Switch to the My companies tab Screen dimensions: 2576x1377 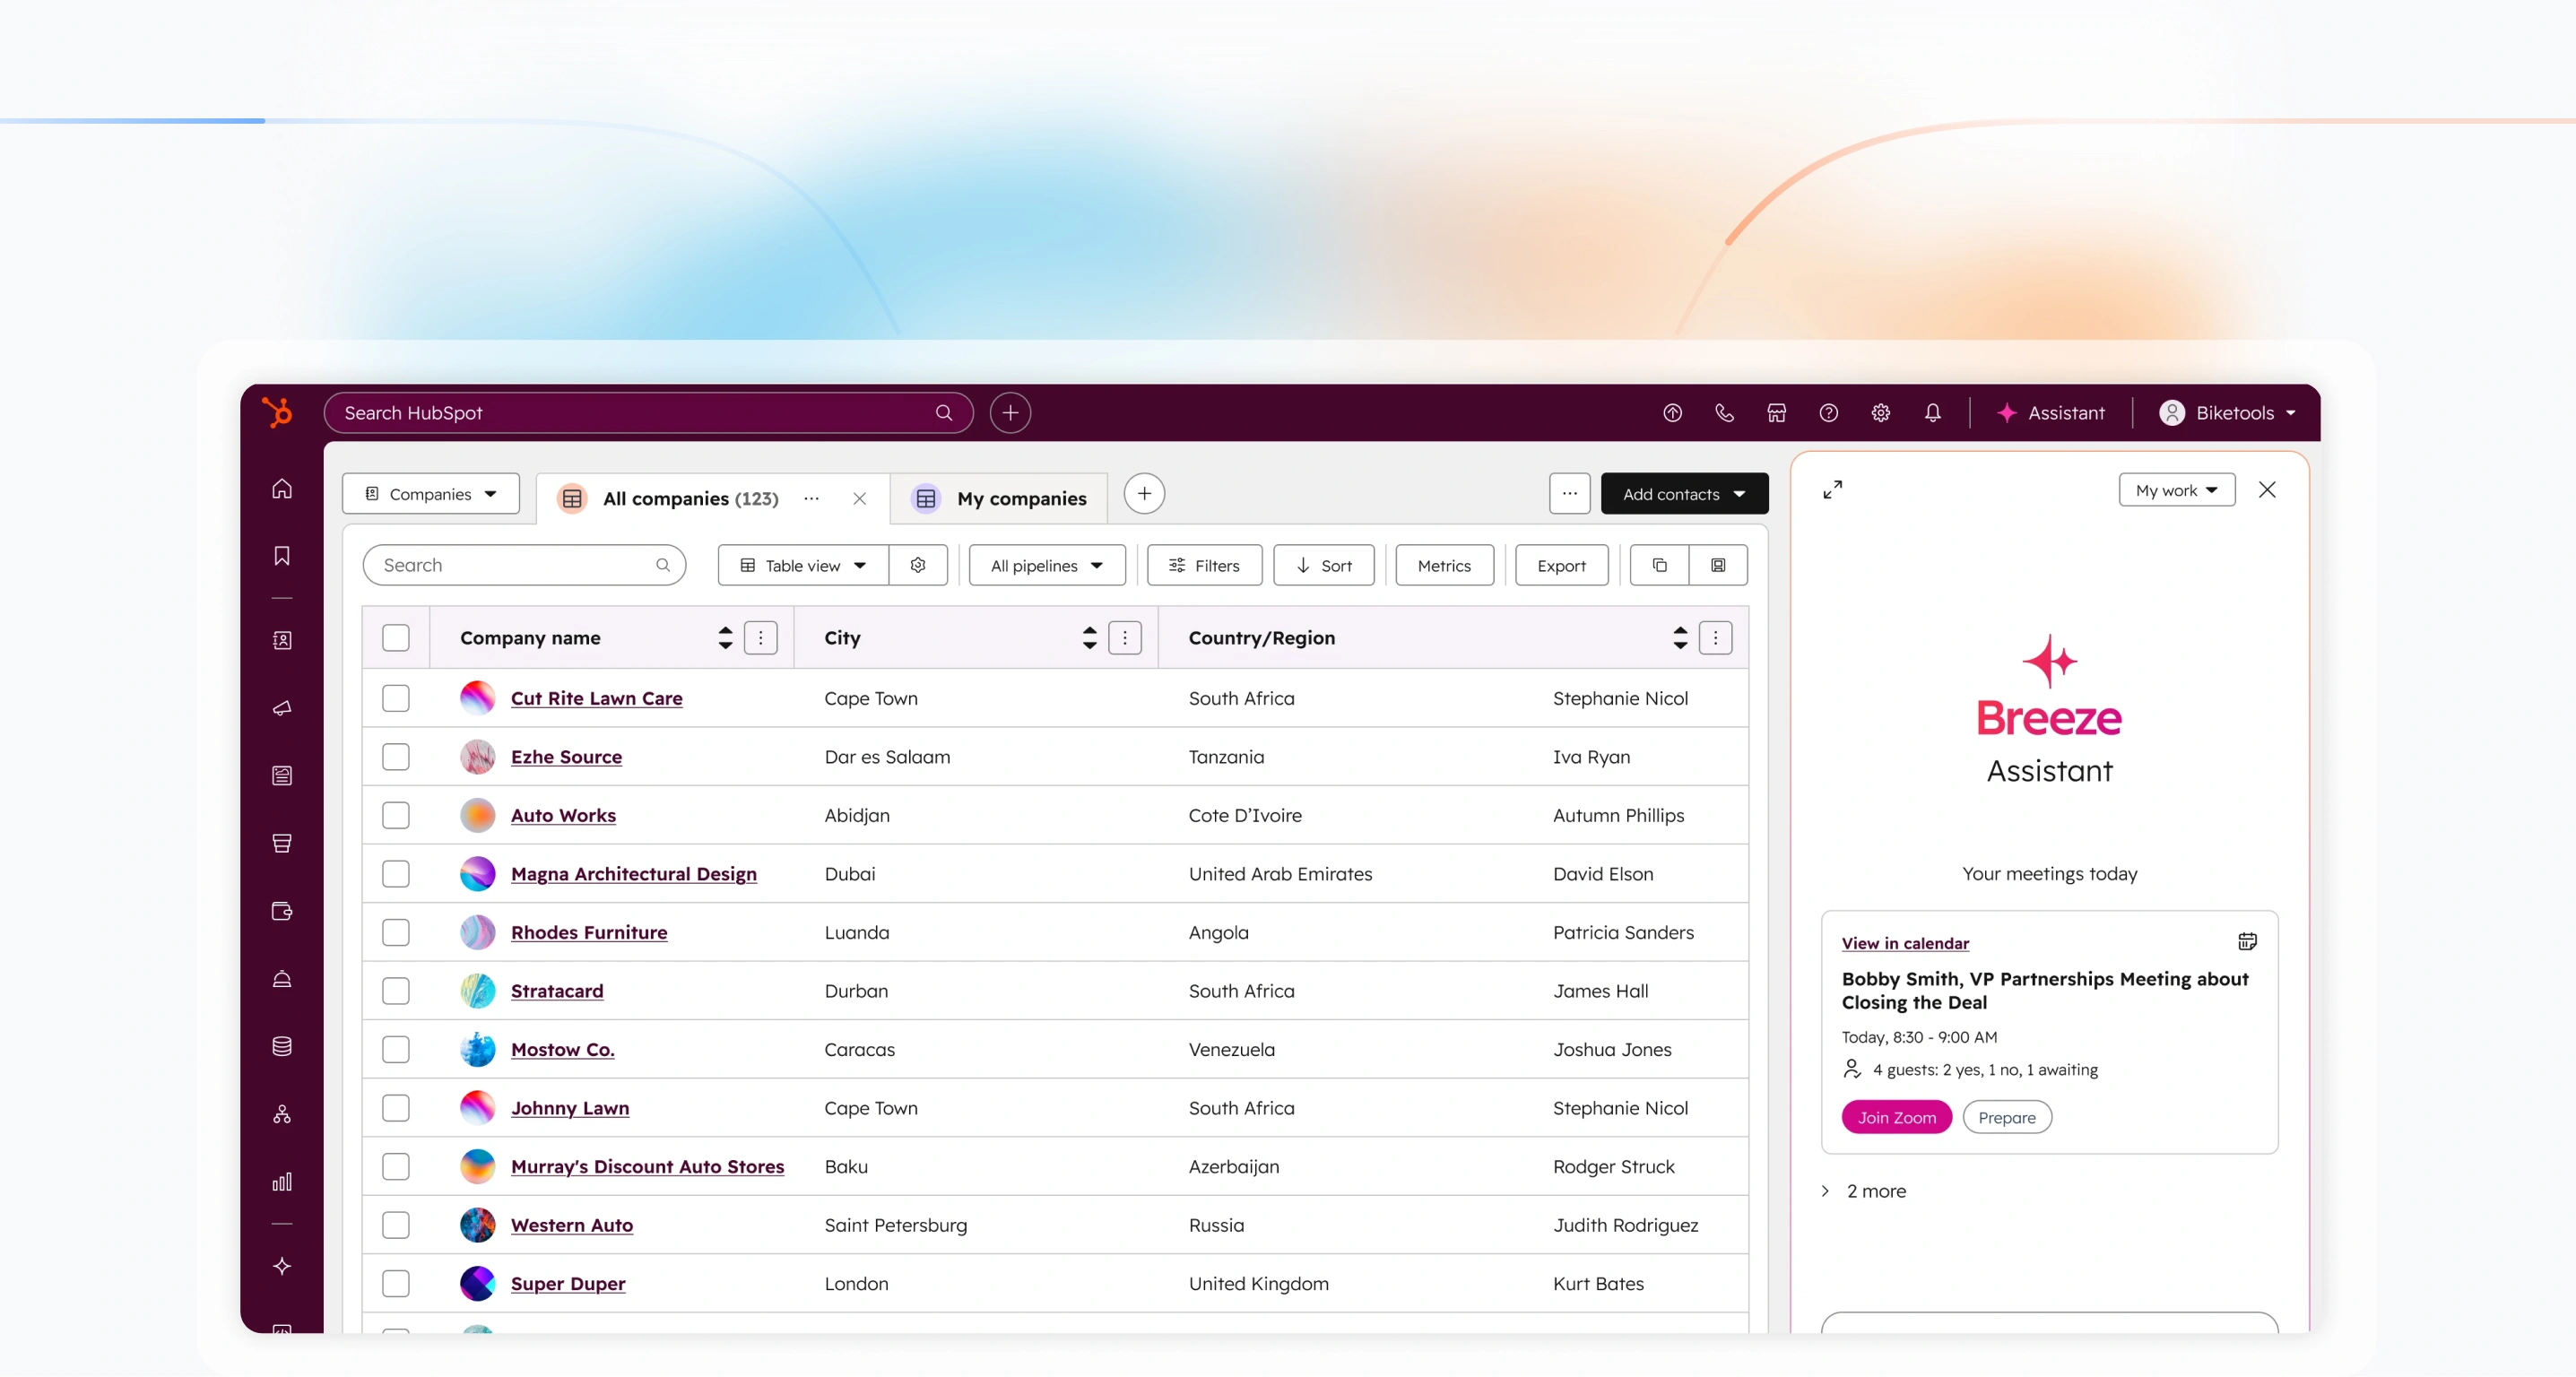coord(1020,498)
